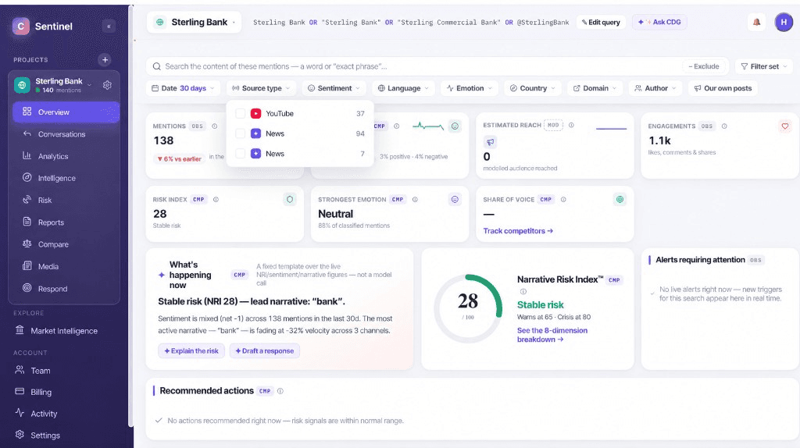Open the Domain filter dropdown

(595, 88)
